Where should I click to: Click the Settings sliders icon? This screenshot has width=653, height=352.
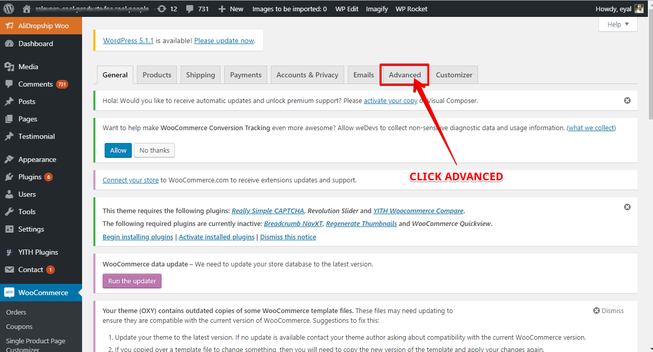9,229
